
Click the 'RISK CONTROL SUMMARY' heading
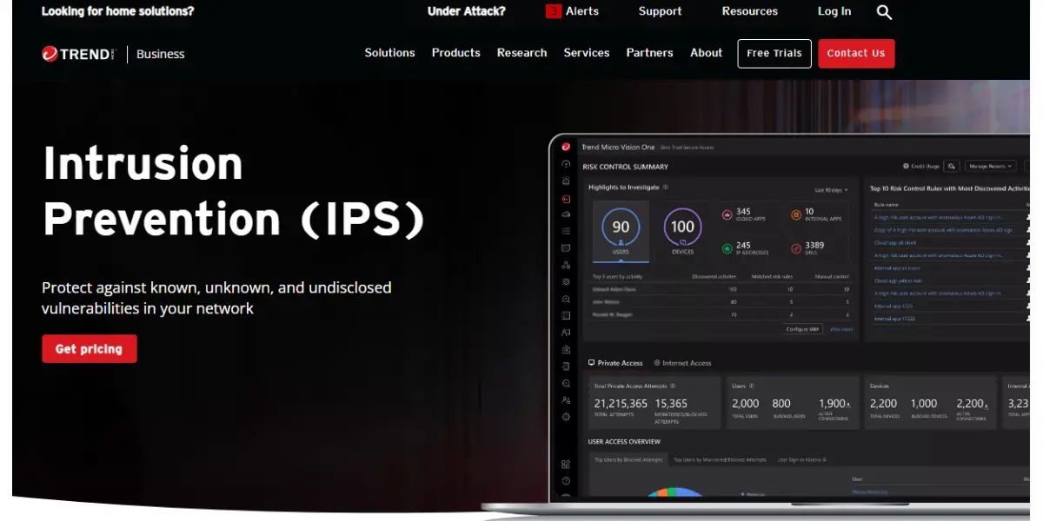(x=626, y=167)
